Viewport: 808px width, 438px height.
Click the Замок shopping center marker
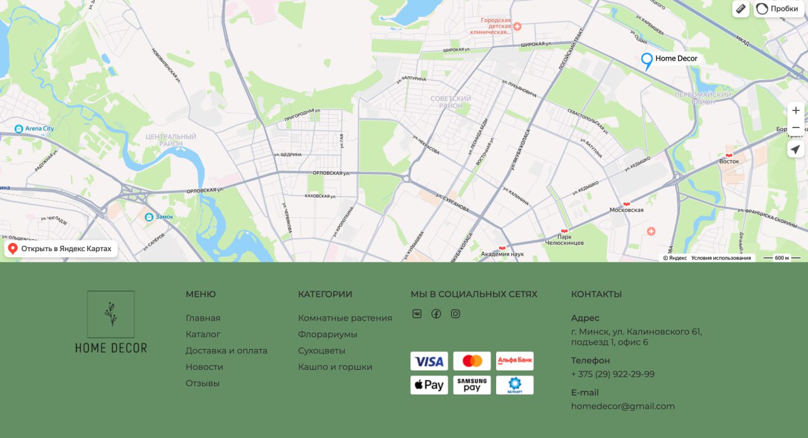(x=149, y=217)
